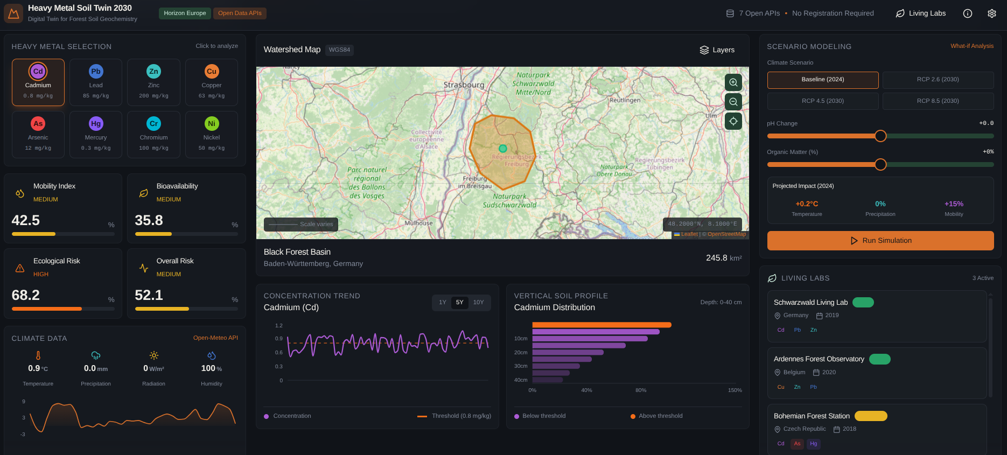The image size is (1007, 455).
Task: Click the Ecological Risk warning icon
Action: coord(20,268)
